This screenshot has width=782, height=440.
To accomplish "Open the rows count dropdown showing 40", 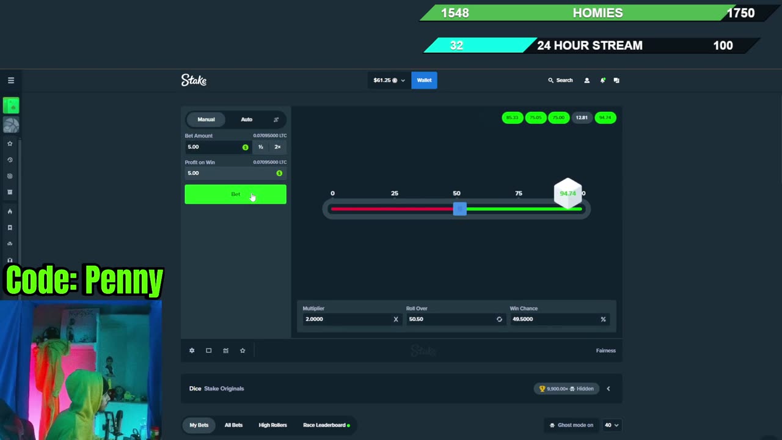I will (x=612, y=425).
